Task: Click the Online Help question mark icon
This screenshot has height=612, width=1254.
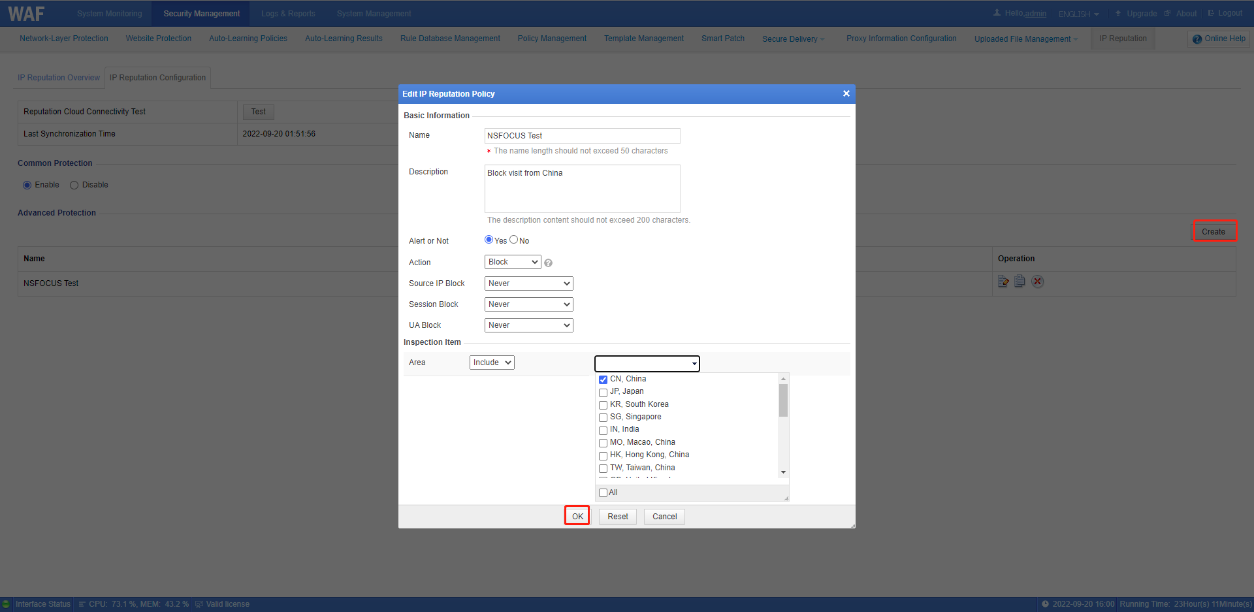Action: pyautogui.click(x=1197, y=39)
